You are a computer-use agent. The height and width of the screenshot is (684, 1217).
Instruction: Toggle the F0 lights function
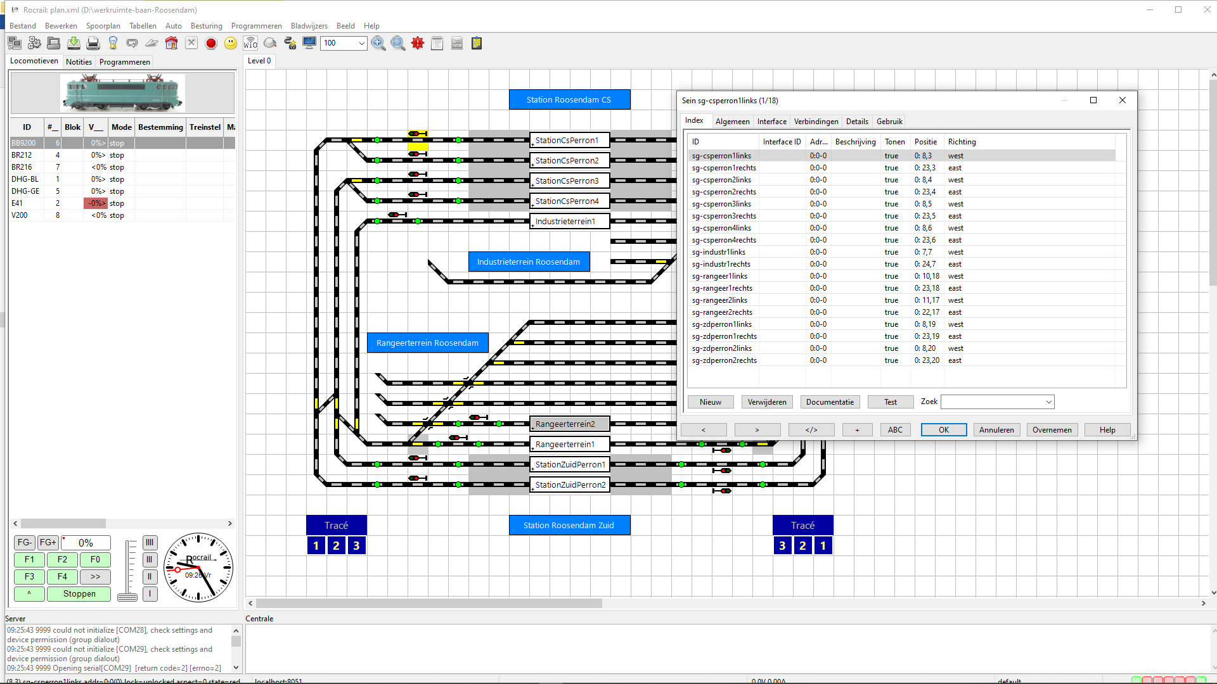(x=95, y=560)
